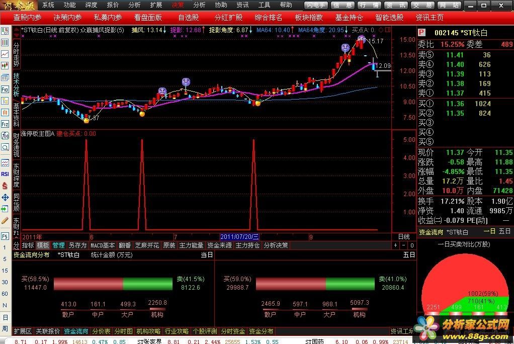The width and height of the screenshot is (514, 344).
Task: Select the 日 daily period in sidebar
Action: [x=5, y=317]
